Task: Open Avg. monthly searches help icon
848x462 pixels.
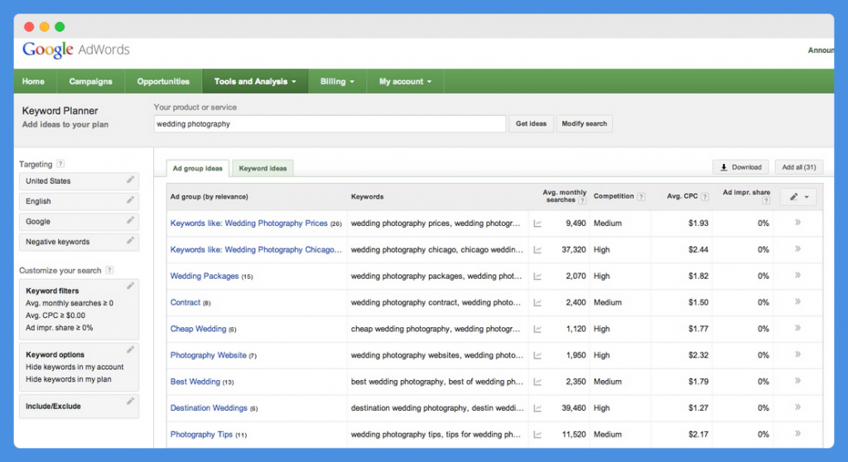Action: click(582, 200)
